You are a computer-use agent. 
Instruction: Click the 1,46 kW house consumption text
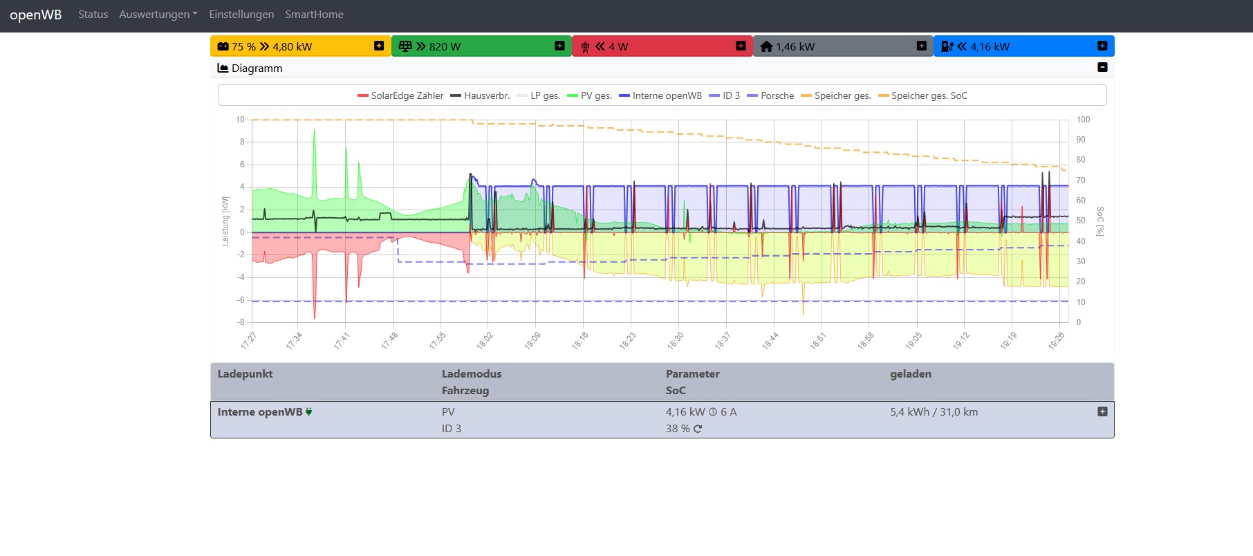(795, 46)
